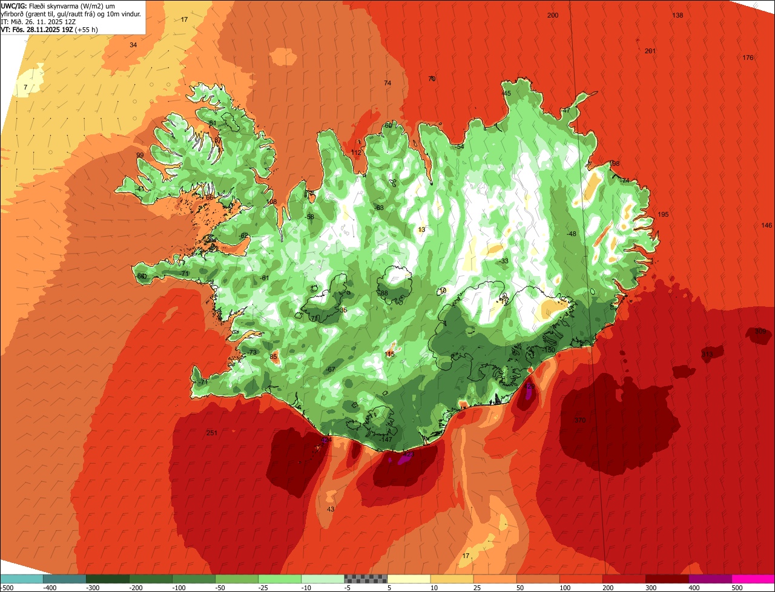775x592 pixels.
Task: Click the light green swatch between -25 and -10
Action: coord(280,579)
